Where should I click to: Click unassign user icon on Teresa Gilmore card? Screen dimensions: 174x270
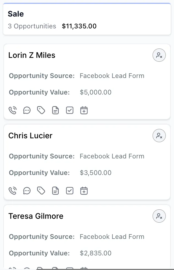pos(159,216)
